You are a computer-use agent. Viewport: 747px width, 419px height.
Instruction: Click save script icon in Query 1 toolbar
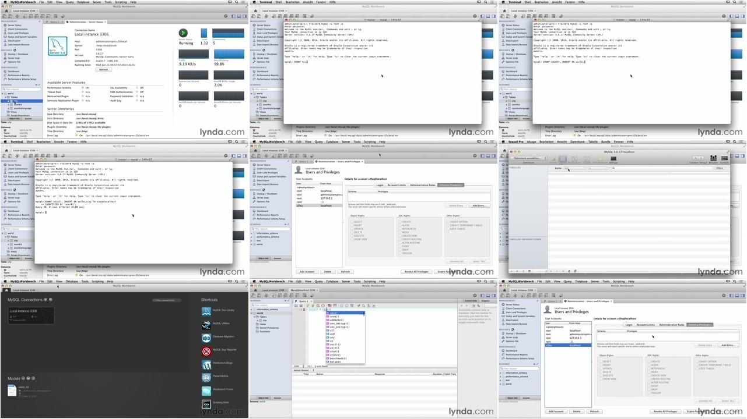pos(301,306)
